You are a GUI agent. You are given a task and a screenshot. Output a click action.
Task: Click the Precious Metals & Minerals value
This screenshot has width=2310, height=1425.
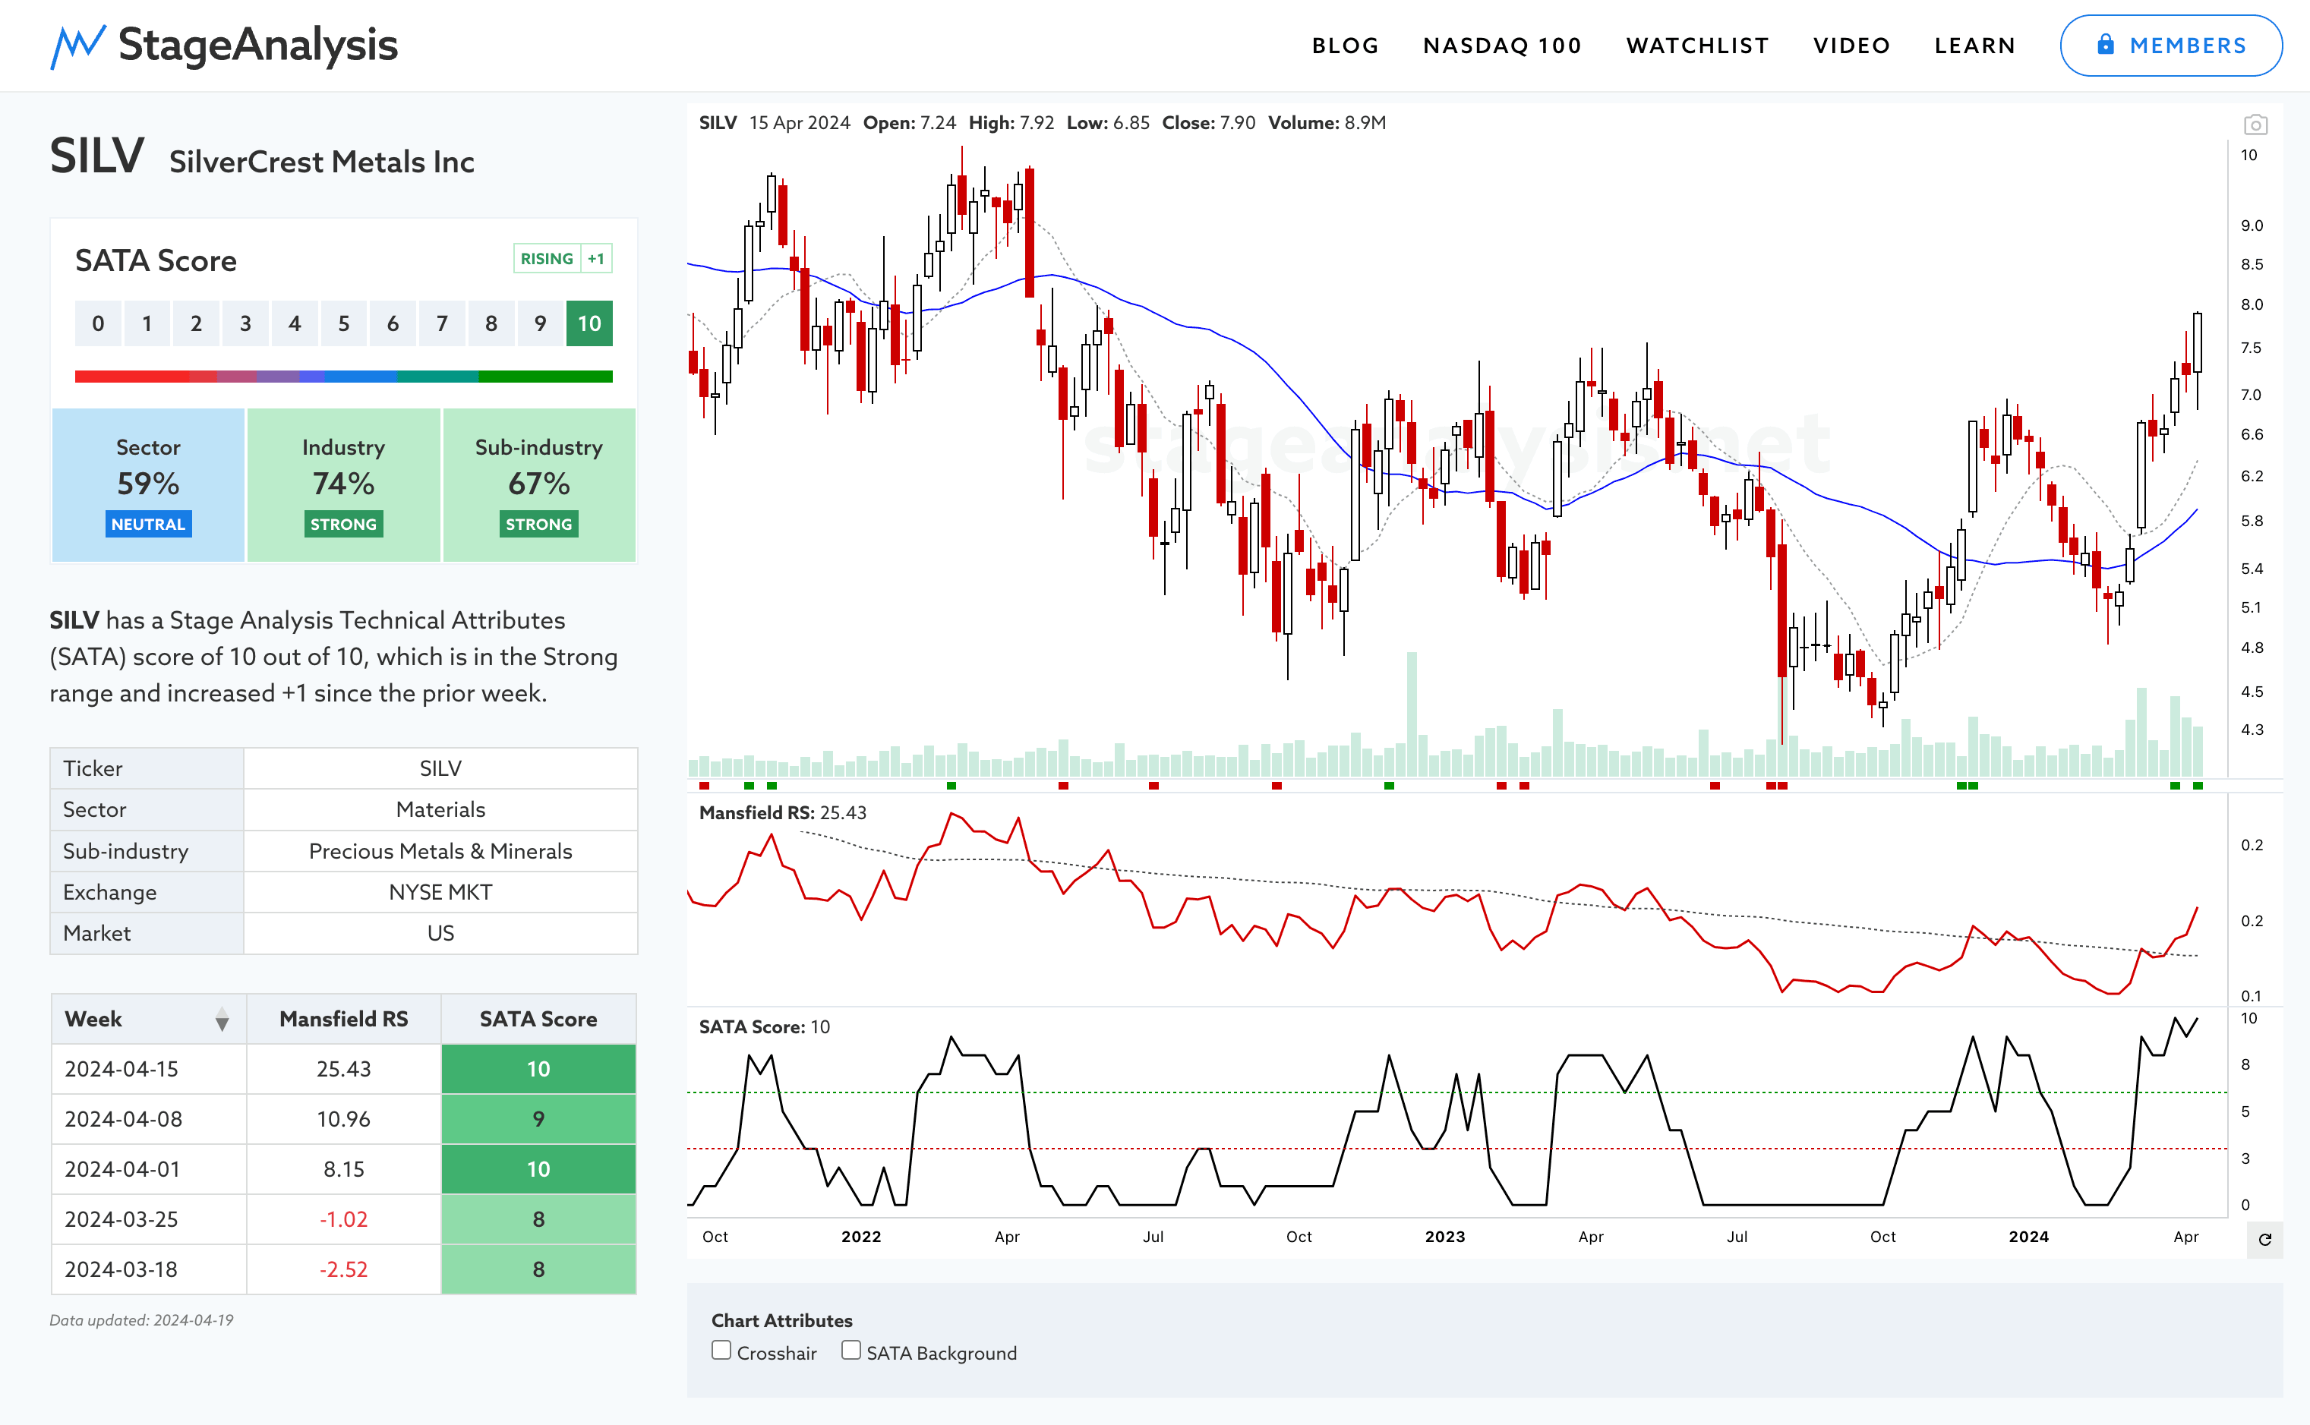tap(440, 851)
